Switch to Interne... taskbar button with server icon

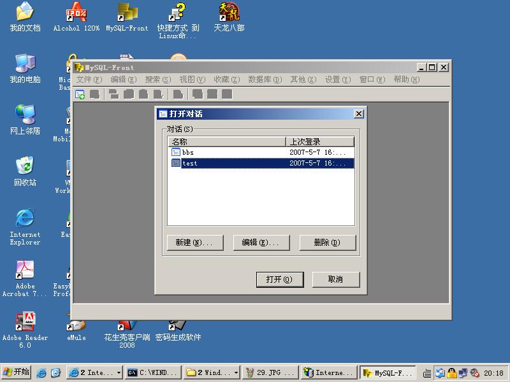click(x=329, y=373)
